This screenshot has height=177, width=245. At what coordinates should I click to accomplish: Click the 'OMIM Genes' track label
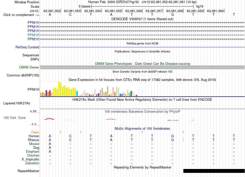29,67
